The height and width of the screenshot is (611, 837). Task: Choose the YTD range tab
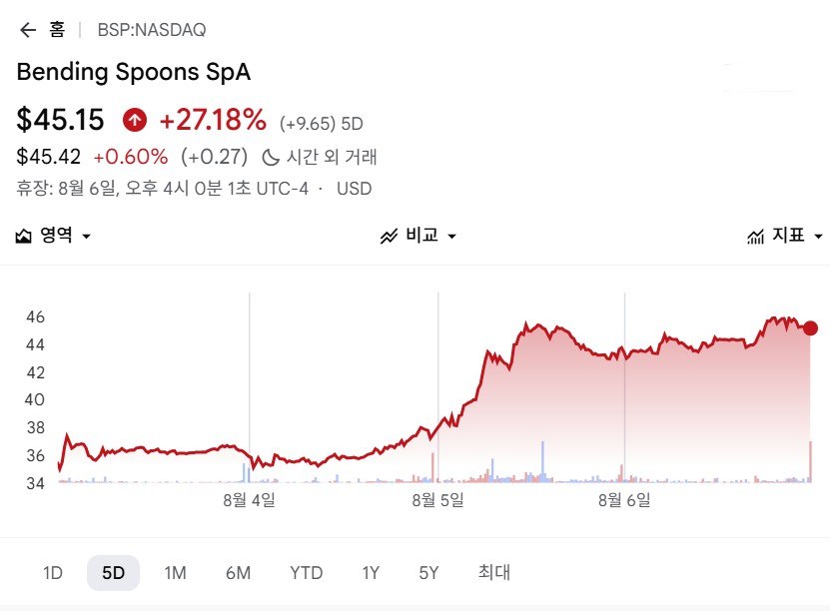coord(307,573)
